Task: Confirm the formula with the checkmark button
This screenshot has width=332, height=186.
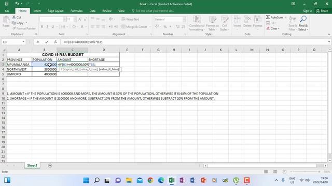Action: pos(47,42)
